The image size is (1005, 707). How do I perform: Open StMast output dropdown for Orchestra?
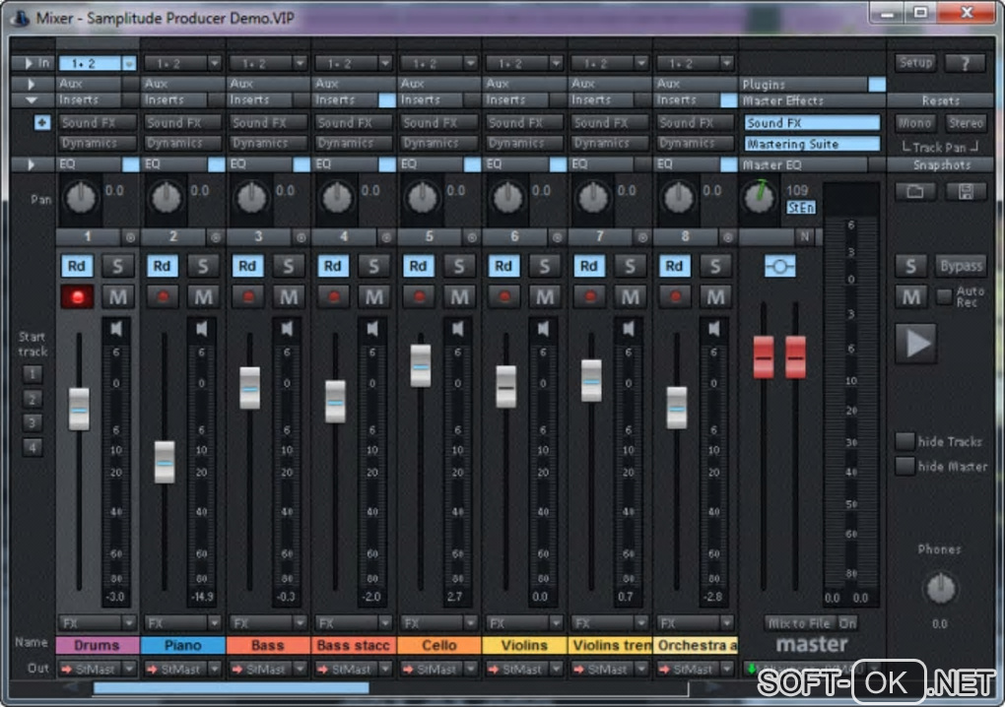coord(726,669)
